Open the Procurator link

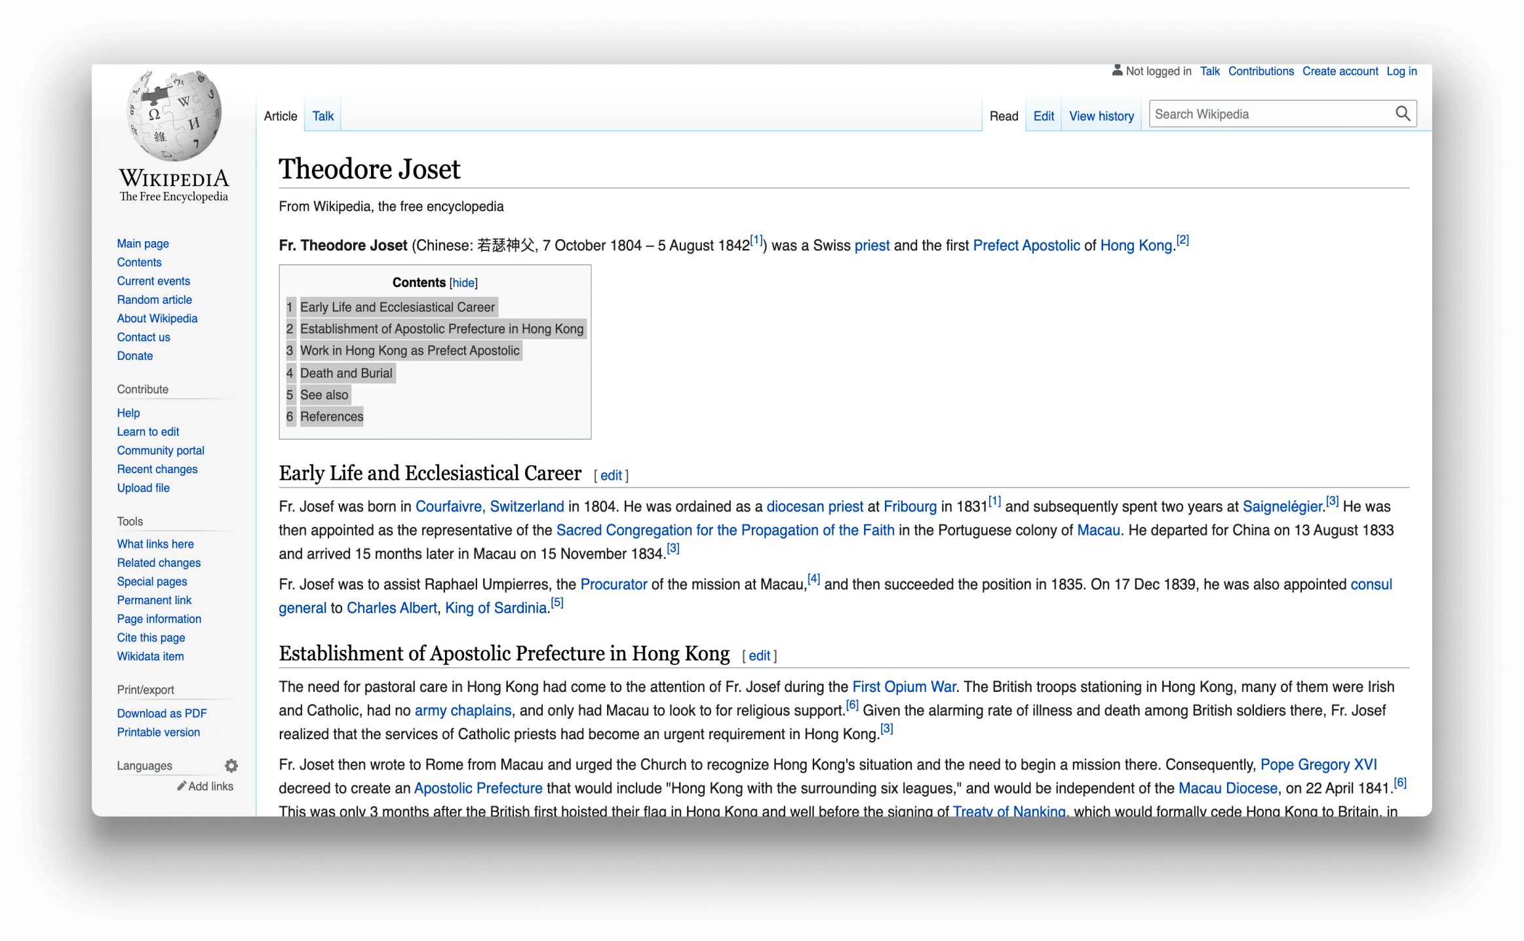[x=614, y=584]
